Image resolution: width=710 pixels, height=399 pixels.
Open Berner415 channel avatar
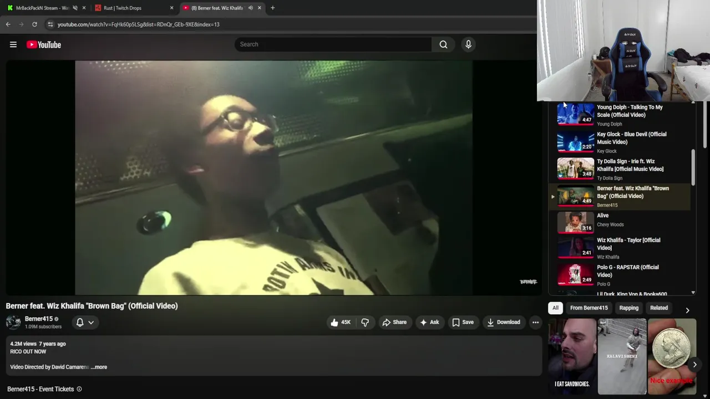[x=13, y=322]
